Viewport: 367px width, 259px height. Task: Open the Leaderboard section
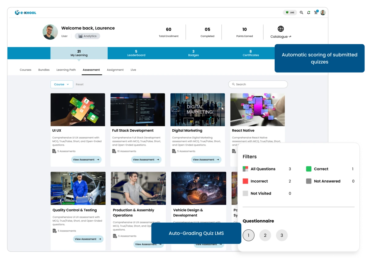[136, 53]
